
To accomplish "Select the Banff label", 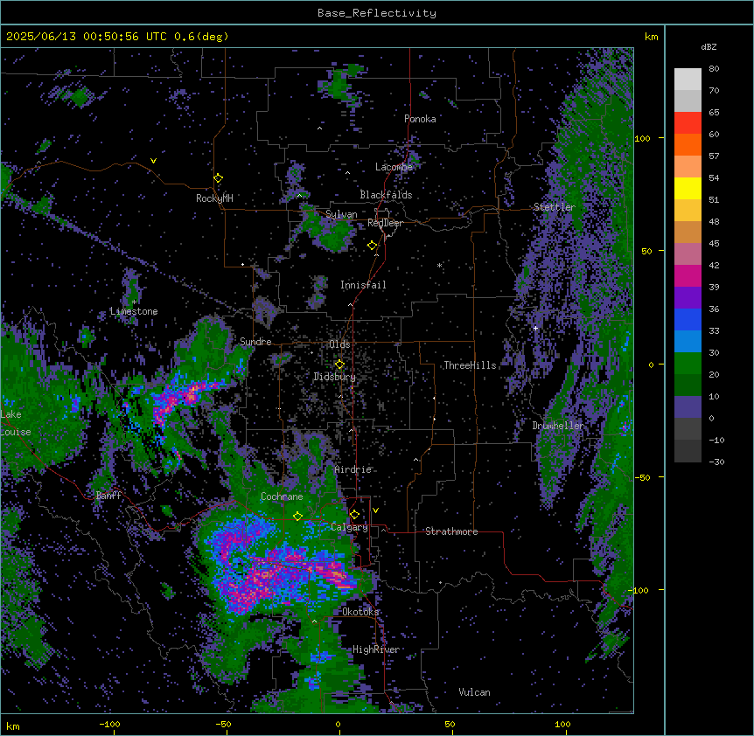I will [108, 496].
